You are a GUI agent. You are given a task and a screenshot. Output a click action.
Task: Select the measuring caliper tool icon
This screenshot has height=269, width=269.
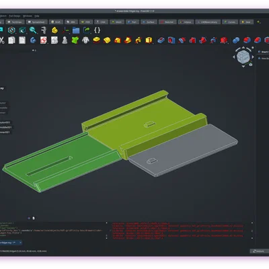click(44, 30)
